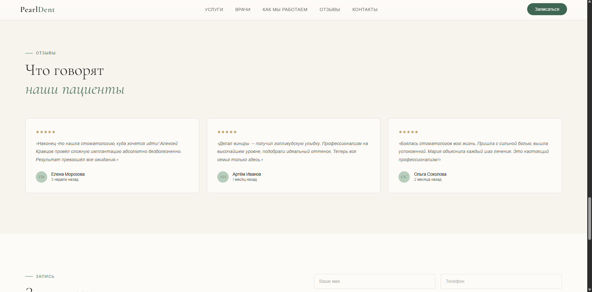
Task: Select the name Артём Иванов
Action: pyautogui.click(x=247, y=174)
